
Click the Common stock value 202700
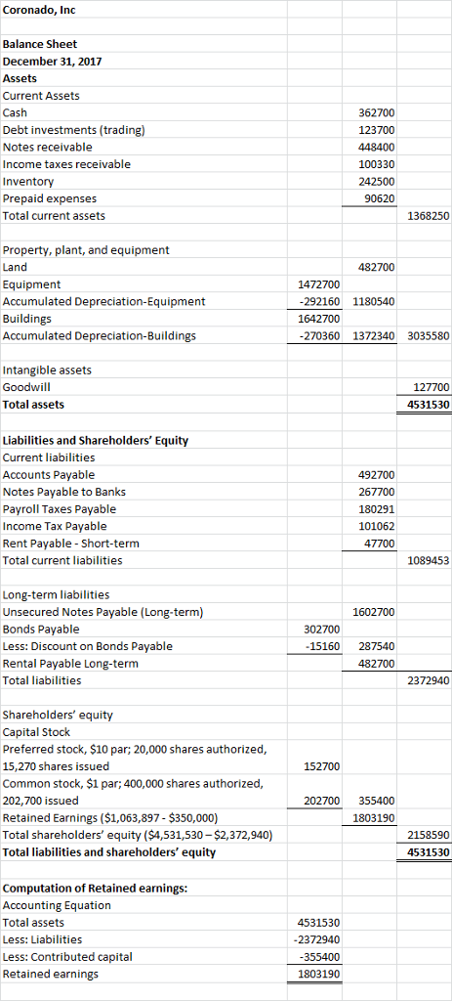[322, 800]
